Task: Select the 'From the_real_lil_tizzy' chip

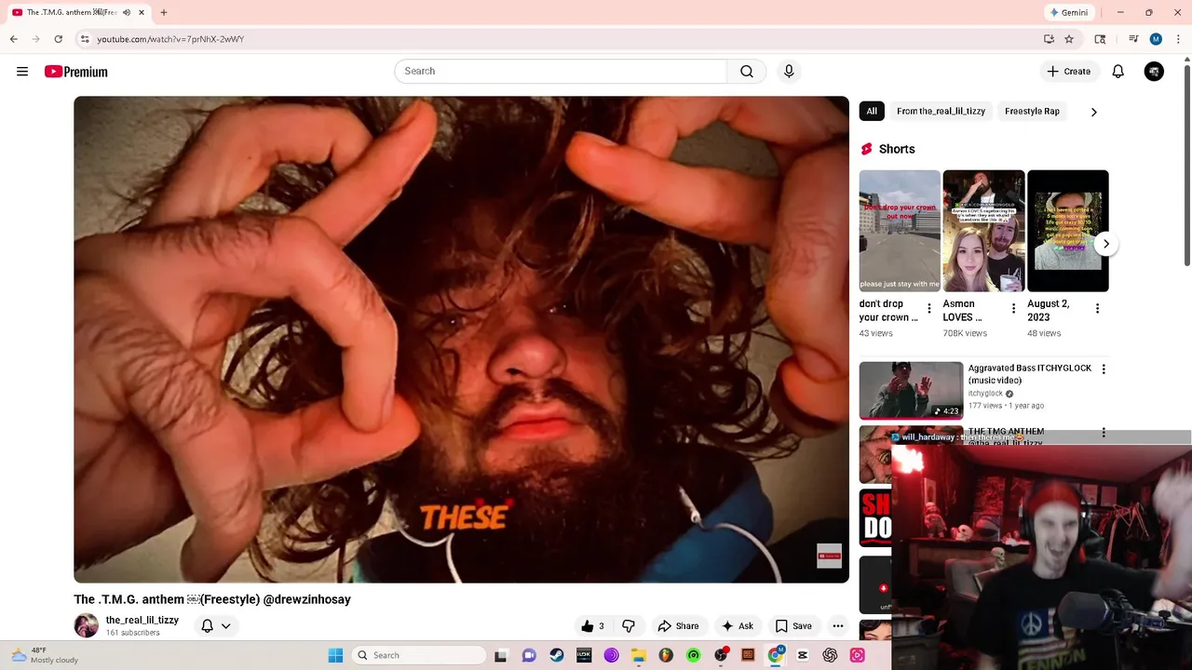Action: 941,112
